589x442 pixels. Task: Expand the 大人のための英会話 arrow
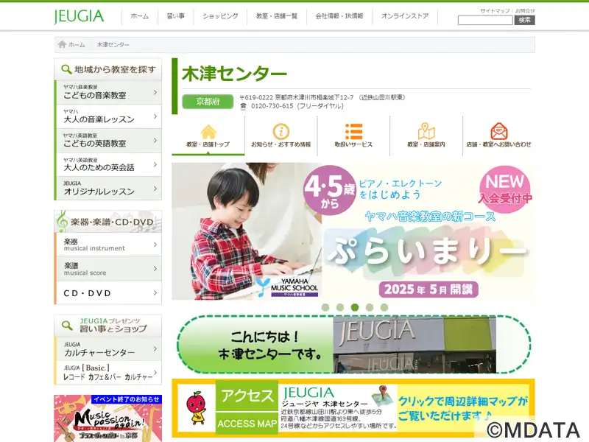click(x=155, y=164)
